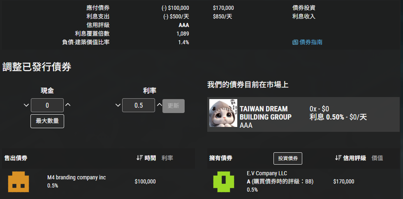Lower the 利率 value with down chevron

(118, 105)
